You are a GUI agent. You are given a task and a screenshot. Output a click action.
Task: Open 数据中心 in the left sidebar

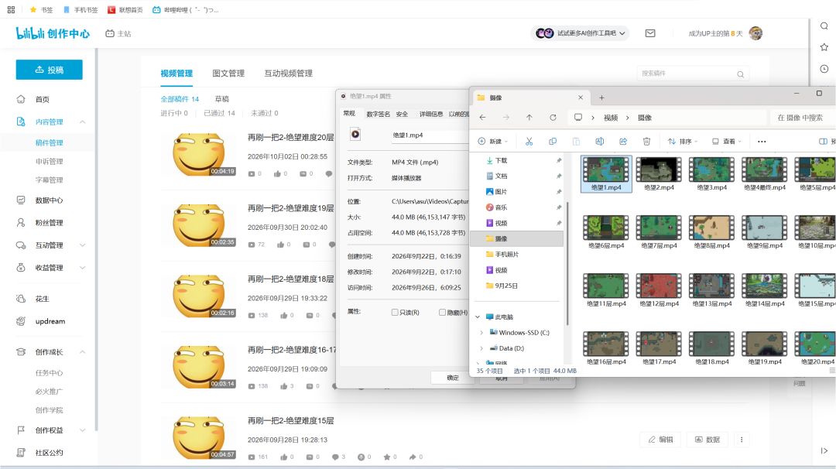49,200
